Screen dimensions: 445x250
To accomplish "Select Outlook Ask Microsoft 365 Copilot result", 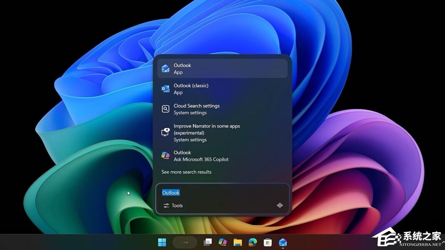I will tap(222, 156).
